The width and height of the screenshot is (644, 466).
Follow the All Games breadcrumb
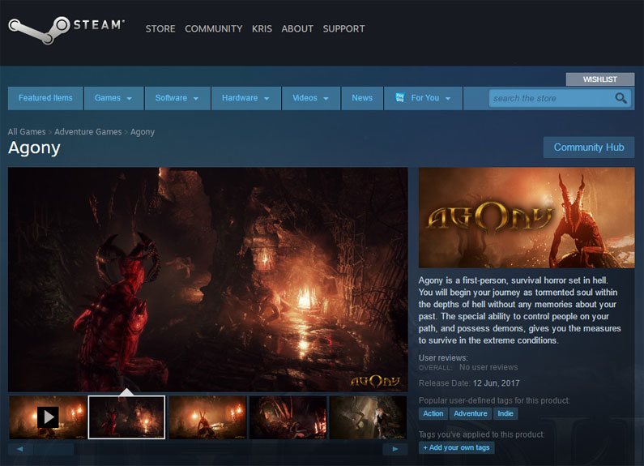[x=27, y=132]
